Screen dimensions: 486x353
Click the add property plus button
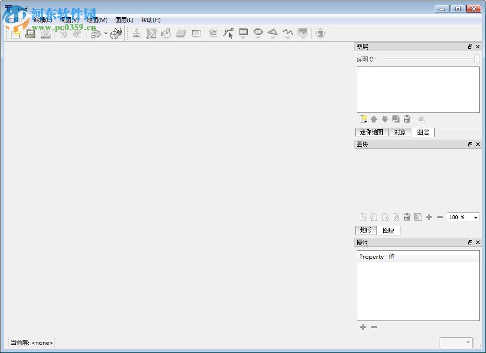tap(363, 327)
